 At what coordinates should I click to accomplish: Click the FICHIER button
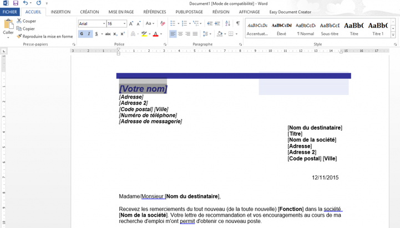[x=10, y=12]
